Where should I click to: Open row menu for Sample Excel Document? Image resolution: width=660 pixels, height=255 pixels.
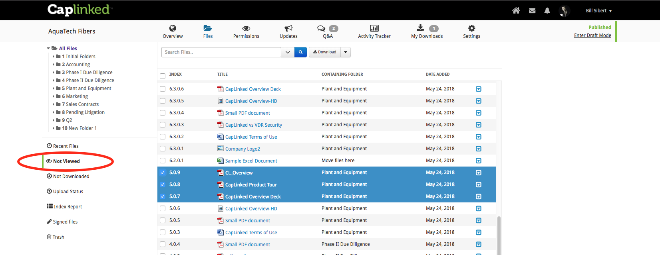tap(479, 161)
